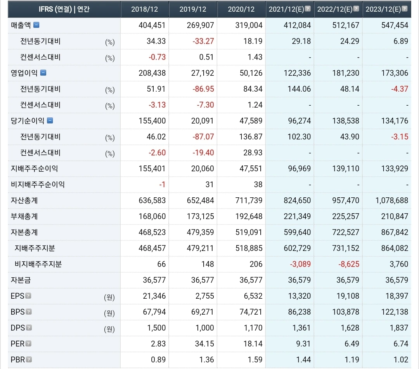Click the 192,648 total liabilities value
419x369 pixels.
tap(249, 216)
